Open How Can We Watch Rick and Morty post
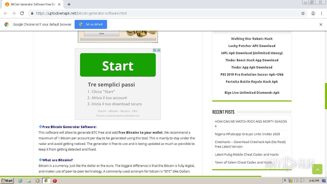The width and height of the screenshot is (327, 184). point(251,124)
